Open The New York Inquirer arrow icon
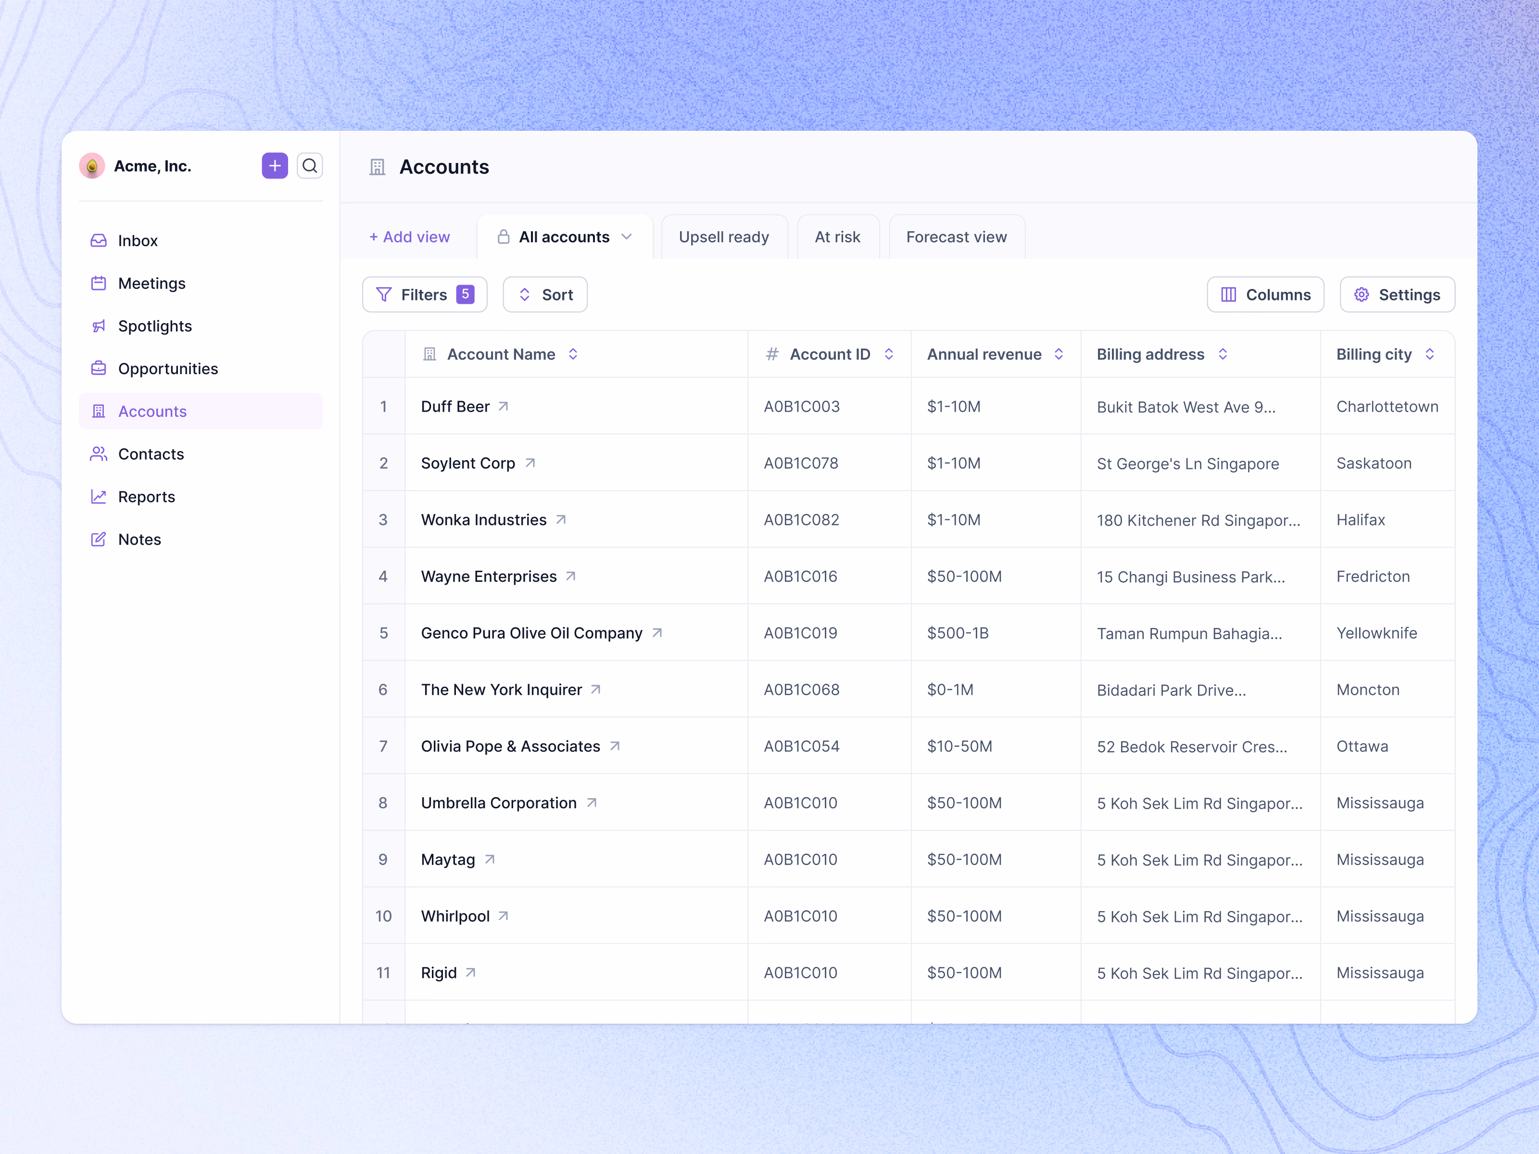1539x1154 pixels. click(x=595, y=690)
